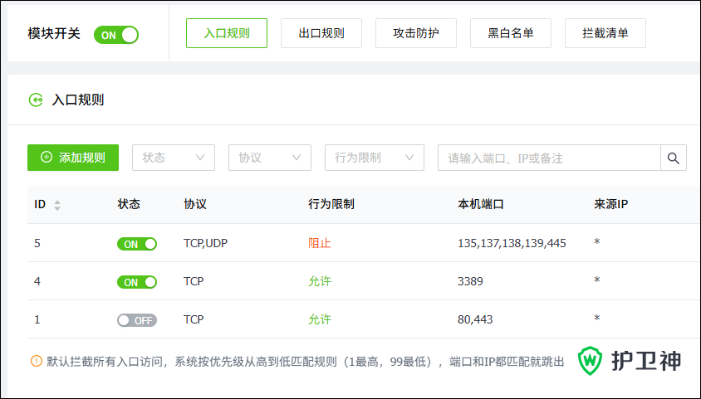Select the 135,137,138,139,445 port cell

(512, 243)
